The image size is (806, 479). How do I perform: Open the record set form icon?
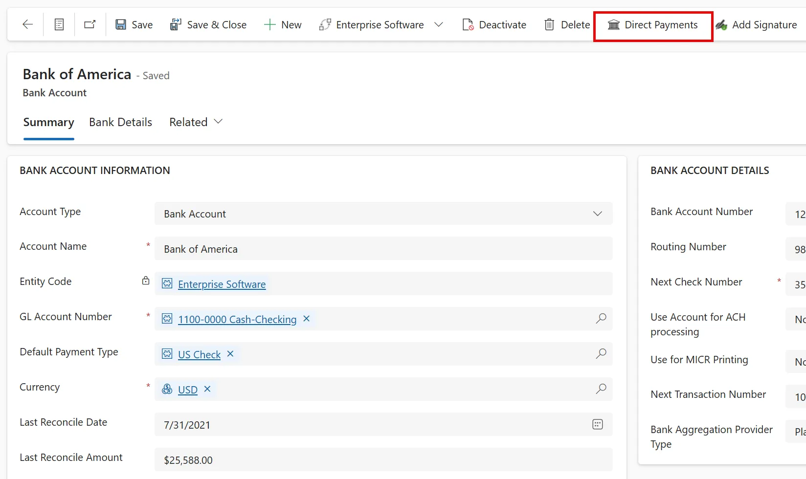click(59, 24)
